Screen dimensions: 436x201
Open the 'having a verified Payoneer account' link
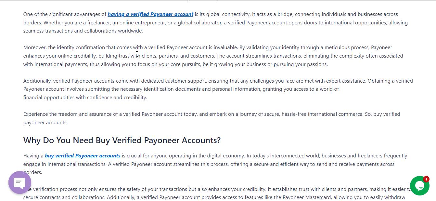click(x=150, y=14)
